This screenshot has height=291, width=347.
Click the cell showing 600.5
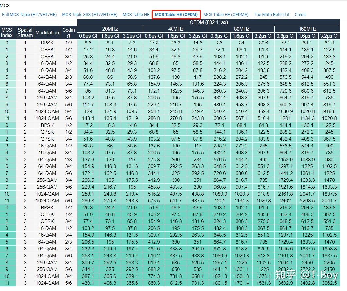[x=220, y=118]
